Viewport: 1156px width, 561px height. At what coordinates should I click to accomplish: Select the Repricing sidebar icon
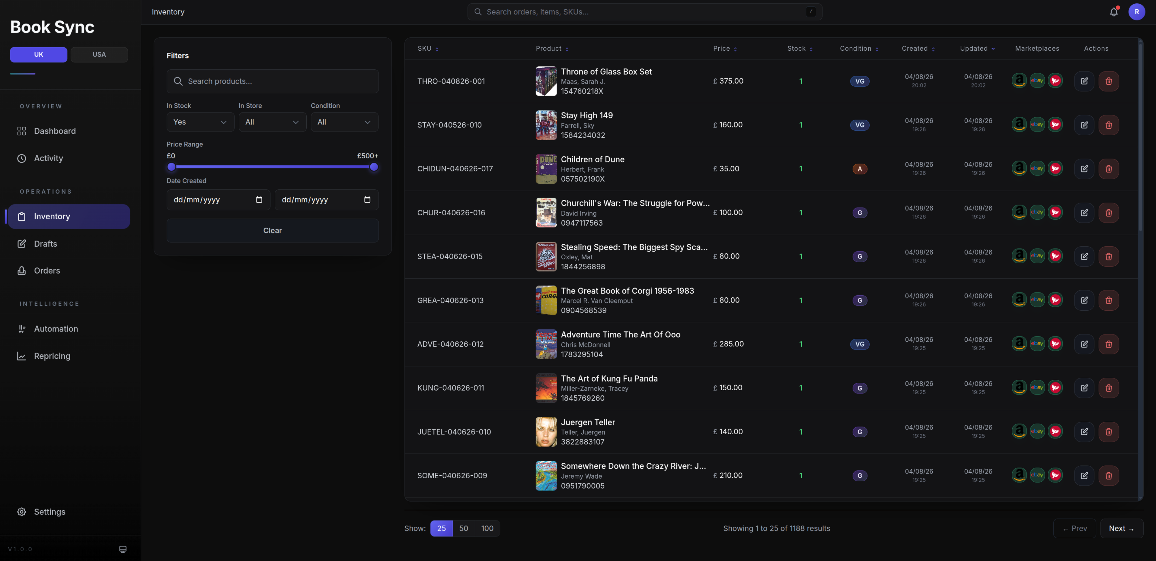(22, 356)
